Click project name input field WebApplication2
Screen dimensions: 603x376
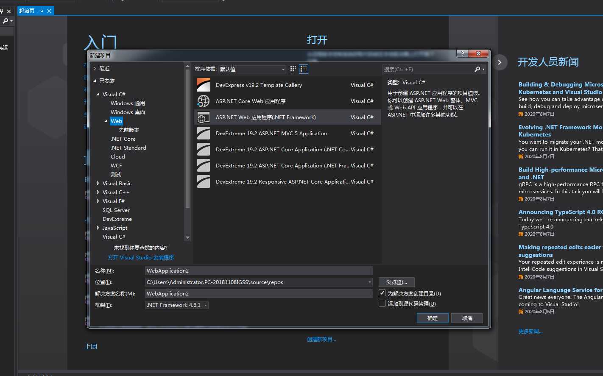point(259,270)
